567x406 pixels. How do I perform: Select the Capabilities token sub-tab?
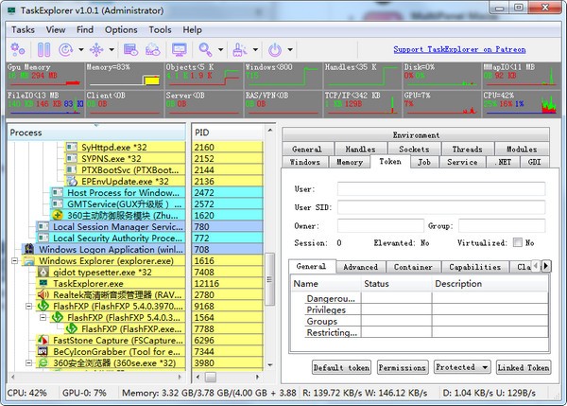(475, 267)
